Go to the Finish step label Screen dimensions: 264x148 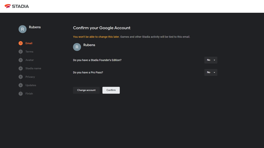pos(29,94)
